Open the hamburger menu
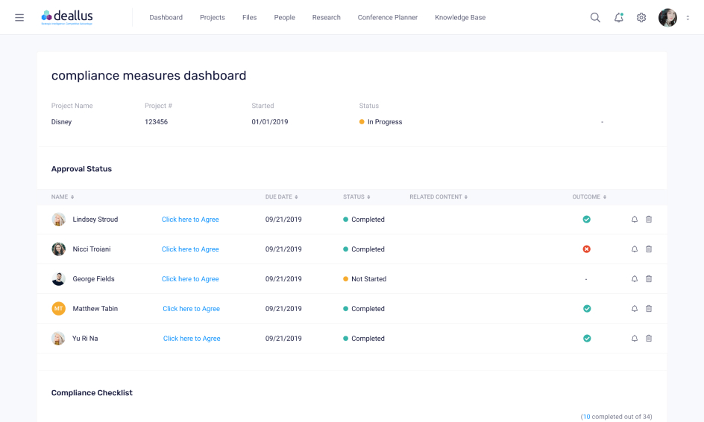 19,18
